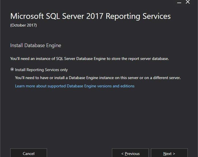This screenshot has width=198, height=157.
Task: Click the Microsoft SQL Server 2017 Reporting Services title
Action: tap(90, 16)
